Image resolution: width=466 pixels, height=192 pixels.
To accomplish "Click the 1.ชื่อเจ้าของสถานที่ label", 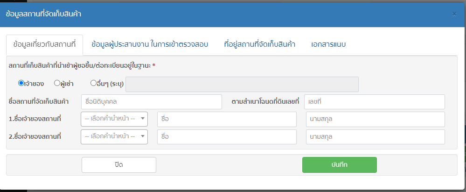I will click(35, 119).
